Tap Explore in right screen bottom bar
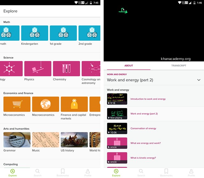Screen dimensions: 204x178 [116, 173]
